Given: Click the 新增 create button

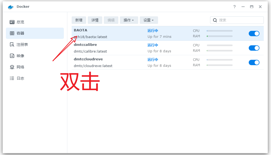Looking at the screenshot, I should 79,20.
